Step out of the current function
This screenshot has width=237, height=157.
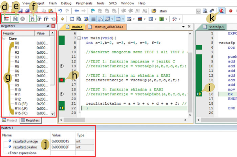tap(46, 19)
